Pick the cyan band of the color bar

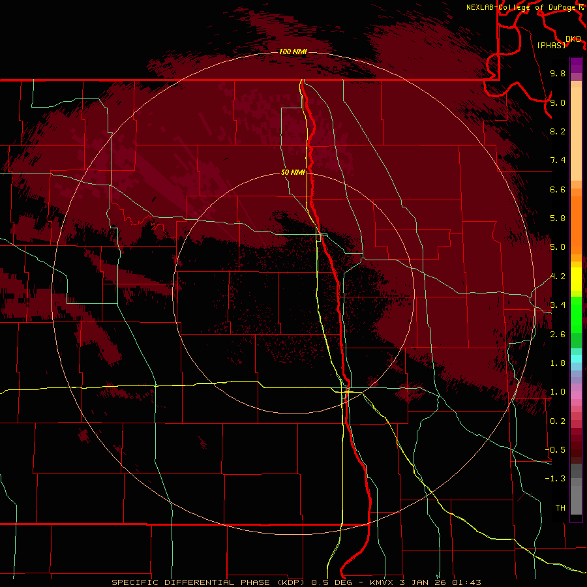pos(576,359)
